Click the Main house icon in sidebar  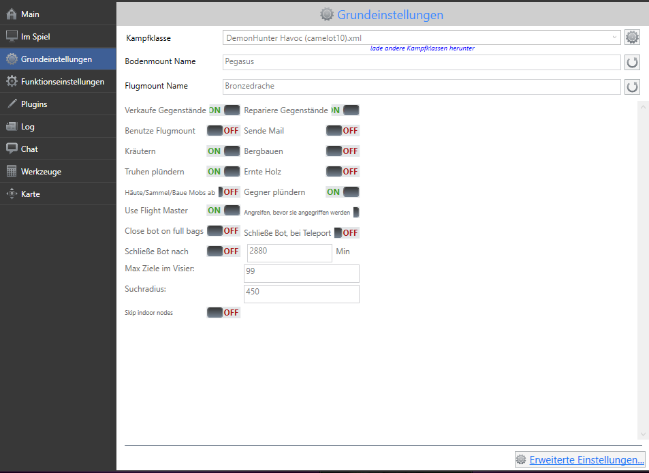click(x=12, y=14)
